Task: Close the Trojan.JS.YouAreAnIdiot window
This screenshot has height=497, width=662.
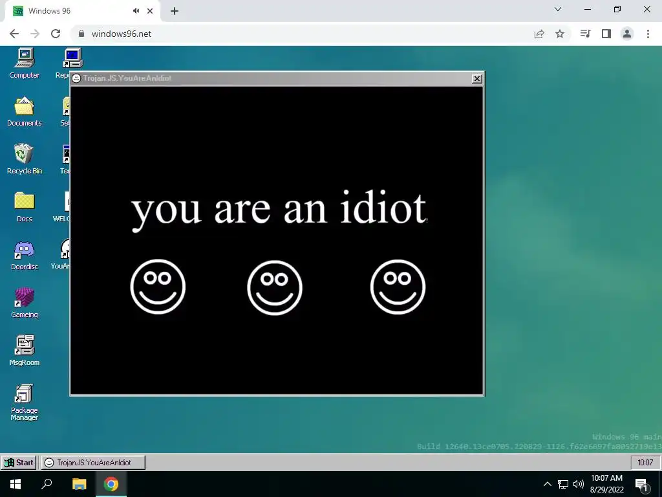Action: pos(476,78)
